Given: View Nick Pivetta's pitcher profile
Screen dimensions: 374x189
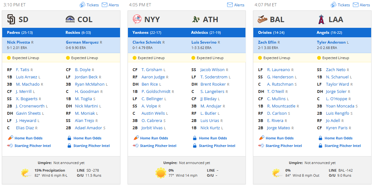Looking at the screenshot, I should point(18,42).
